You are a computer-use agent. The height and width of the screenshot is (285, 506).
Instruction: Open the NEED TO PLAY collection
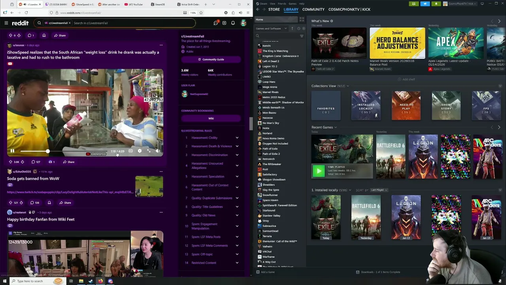point(406,105)
